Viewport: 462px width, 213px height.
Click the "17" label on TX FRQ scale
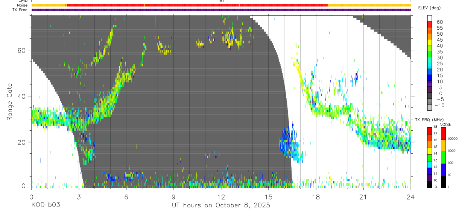pyautogui.click(x=435, y=133)
